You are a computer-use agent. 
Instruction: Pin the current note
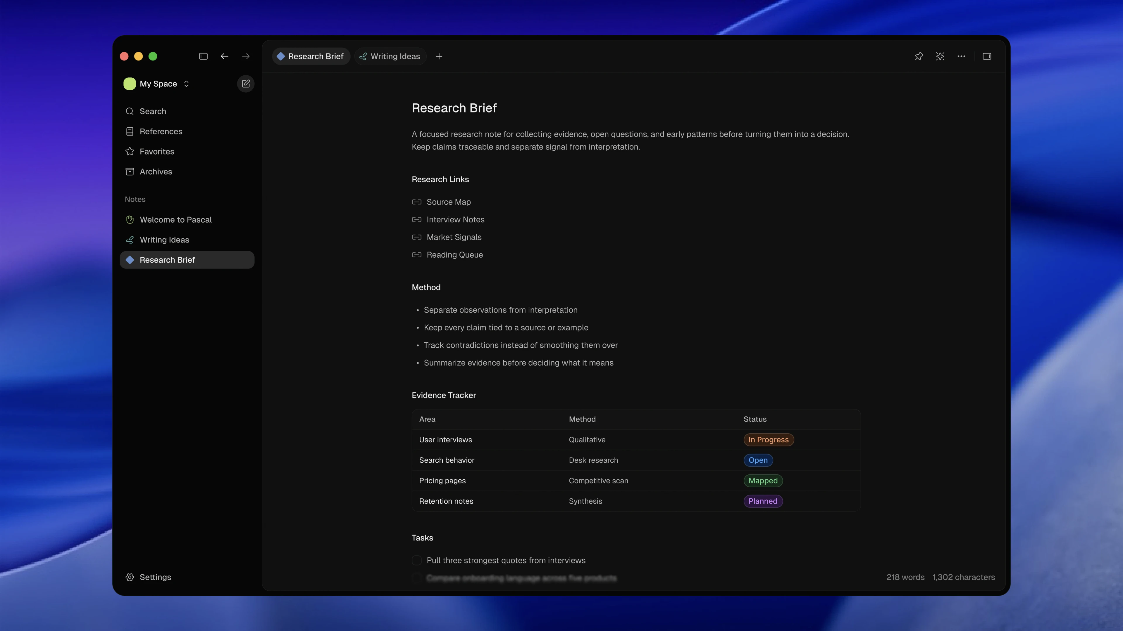click(919, 56)
